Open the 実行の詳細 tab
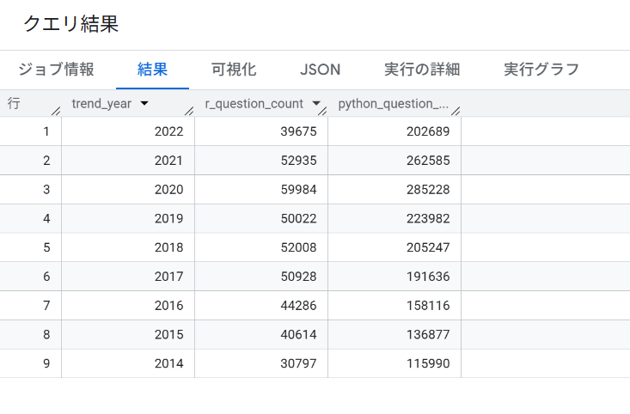The width and height of the screenshot is (630, 414). coord(422,70)
